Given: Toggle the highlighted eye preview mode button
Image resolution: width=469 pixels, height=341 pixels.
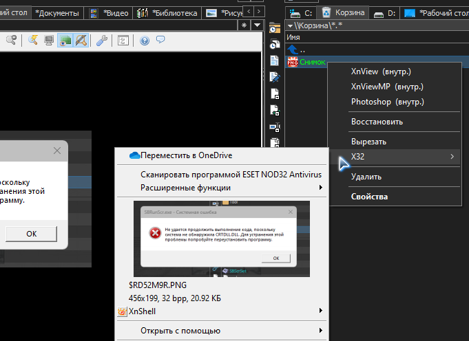Looking at the screenshot, I should point(65,41).
